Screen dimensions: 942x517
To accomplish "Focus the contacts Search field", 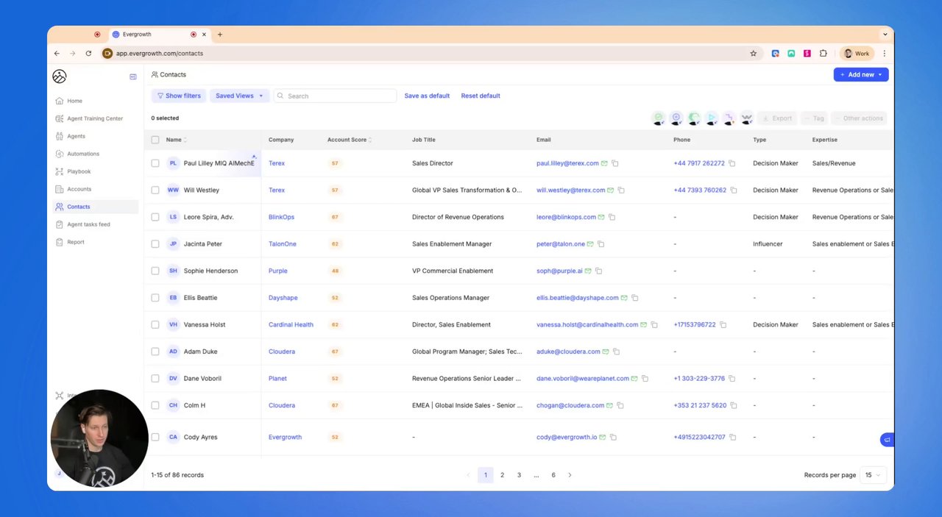I will click(335, 96).
